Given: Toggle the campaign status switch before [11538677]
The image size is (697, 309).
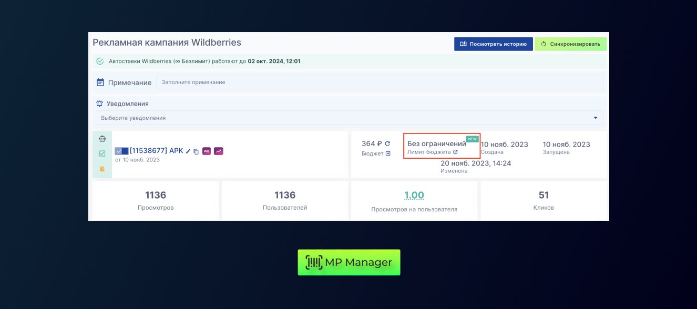Looking at the screenshot, I should coord(121,151).
